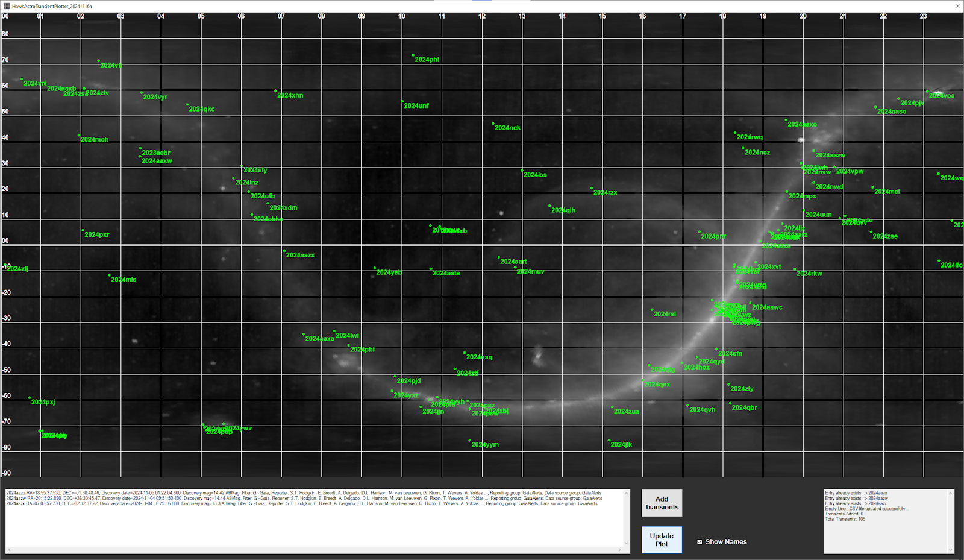Click the Update Plot button

[x=662, y=540]
